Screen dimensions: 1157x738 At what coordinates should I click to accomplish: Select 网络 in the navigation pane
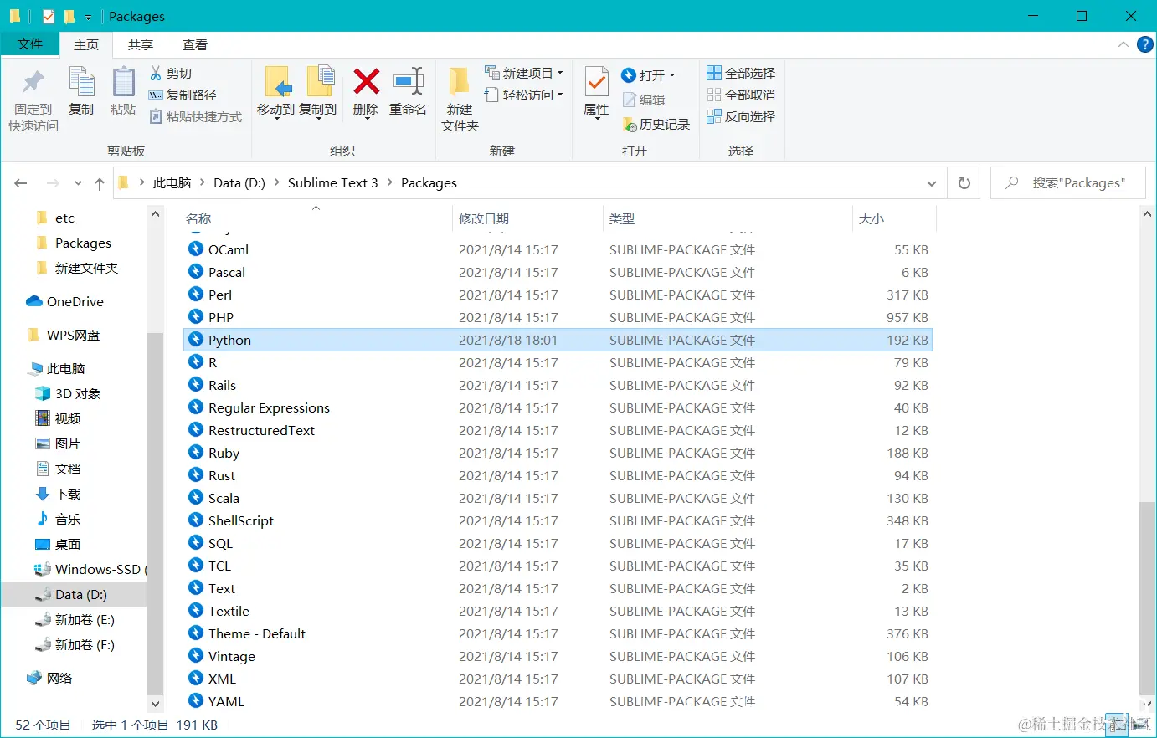49,678
